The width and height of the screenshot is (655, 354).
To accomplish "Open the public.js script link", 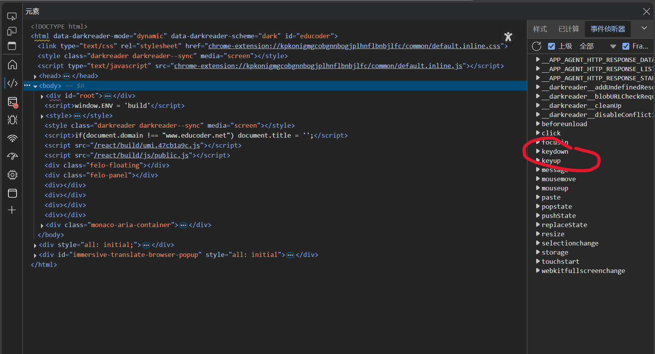I will (x=141, y=155).
